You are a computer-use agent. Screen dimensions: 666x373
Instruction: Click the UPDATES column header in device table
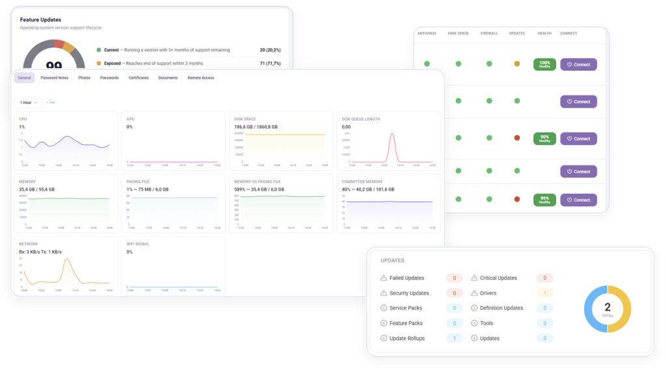[517, 34]
